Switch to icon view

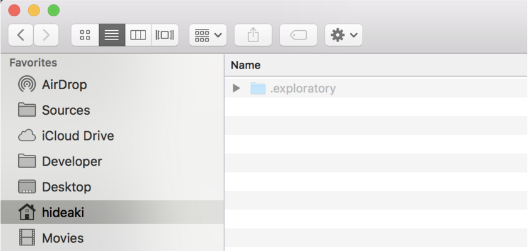85,35
